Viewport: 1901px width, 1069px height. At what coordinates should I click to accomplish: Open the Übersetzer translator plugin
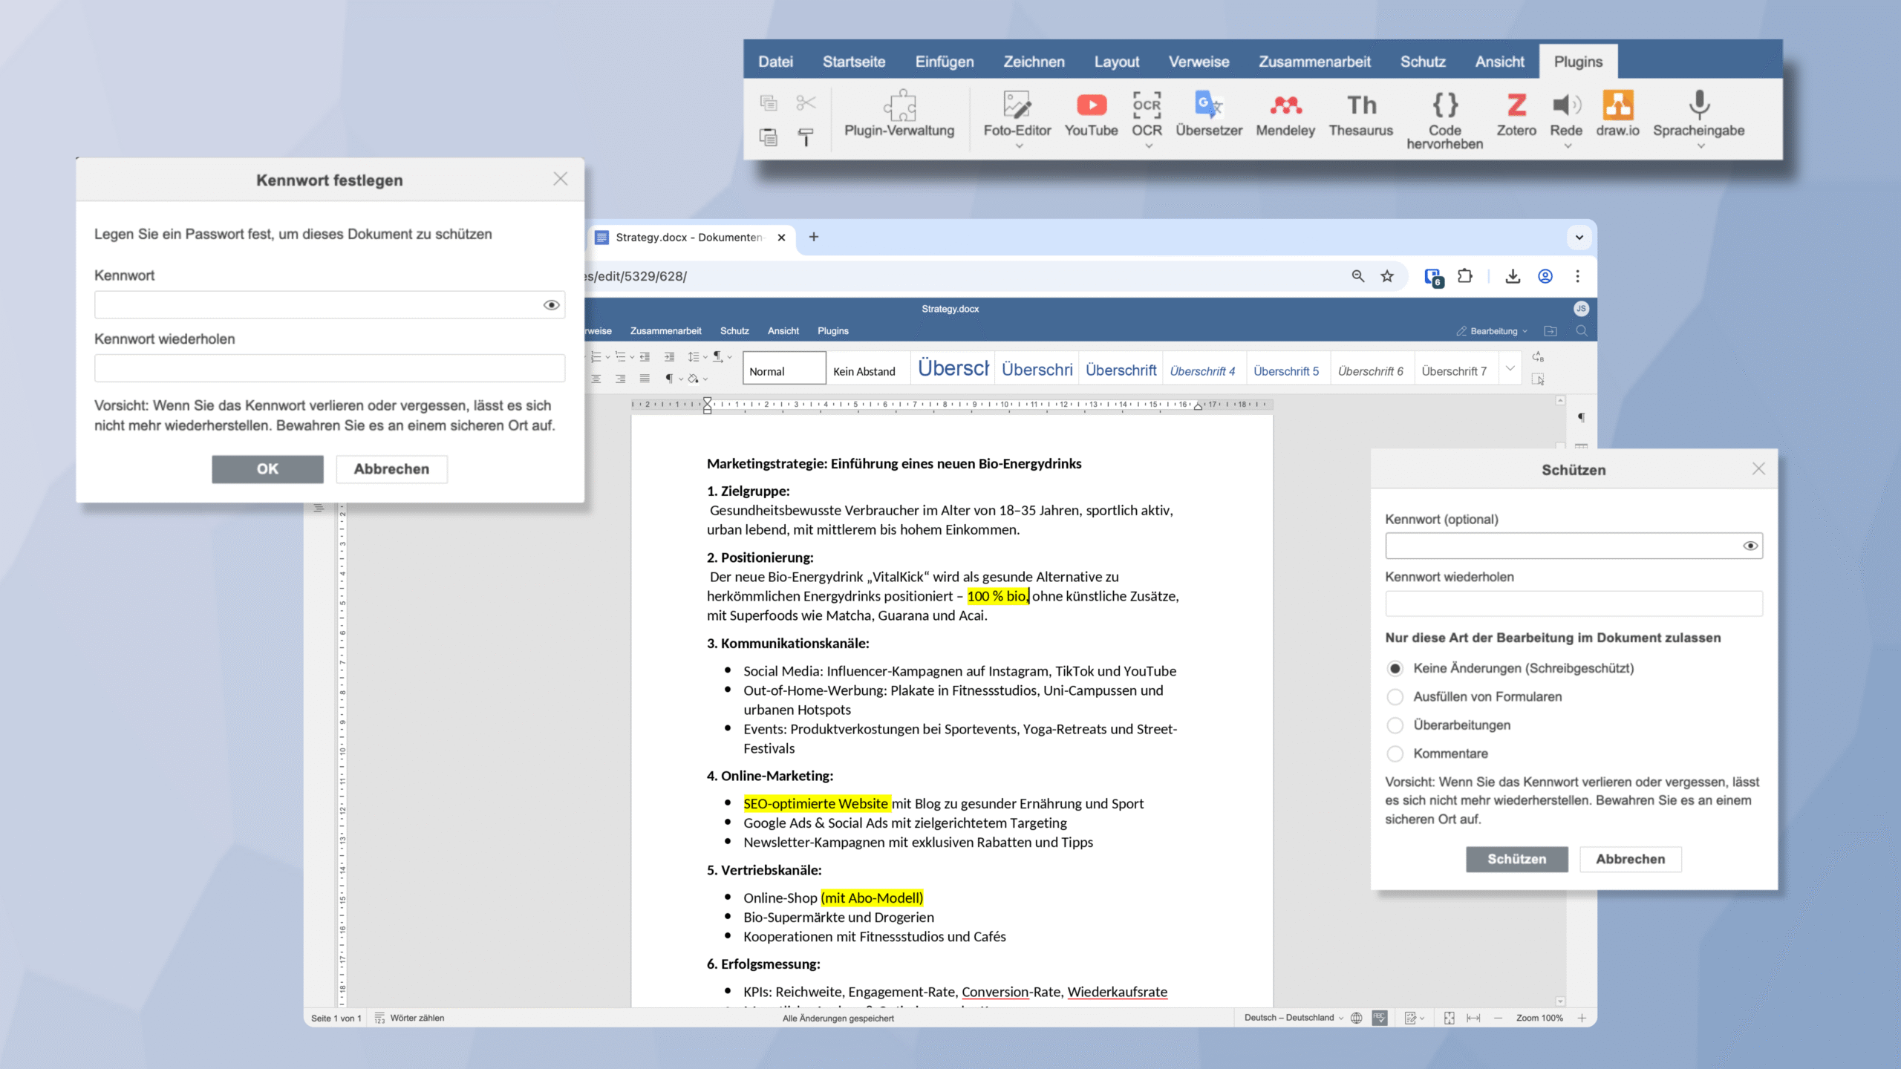click(x=1208, y=114)
